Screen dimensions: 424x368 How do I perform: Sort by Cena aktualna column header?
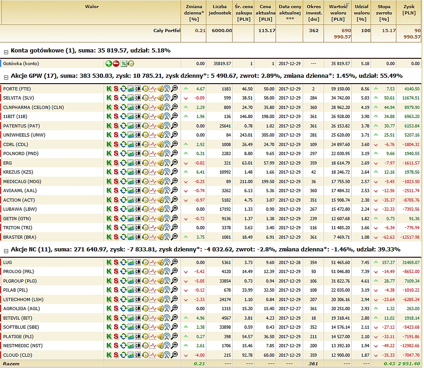click(x=265, y=13)
